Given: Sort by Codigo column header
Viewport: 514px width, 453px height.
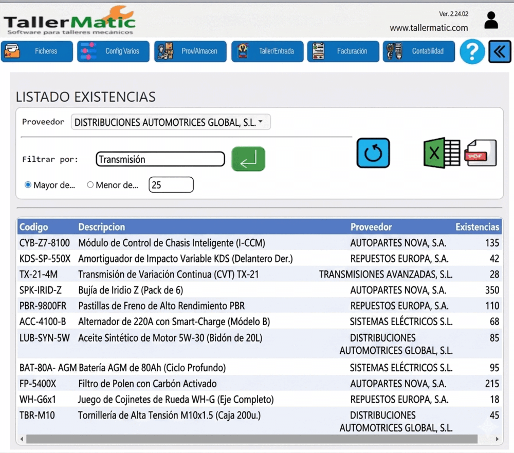Looking at the screenshot, I should click(x=34, y=227).
